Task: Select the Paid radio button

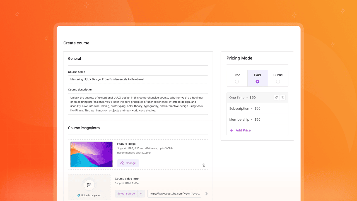Action: (257, 82)
